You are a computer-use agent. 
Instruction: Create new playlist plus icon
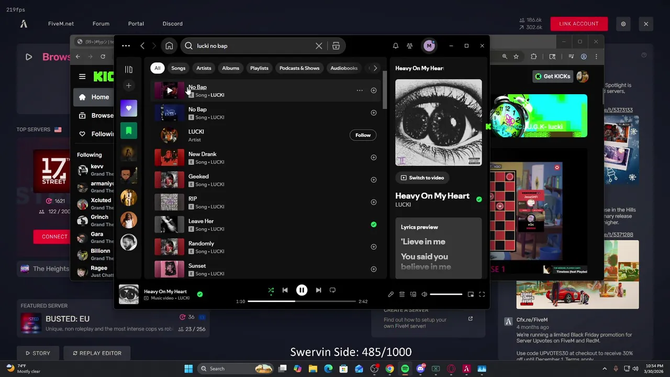(x=129, y=85)
